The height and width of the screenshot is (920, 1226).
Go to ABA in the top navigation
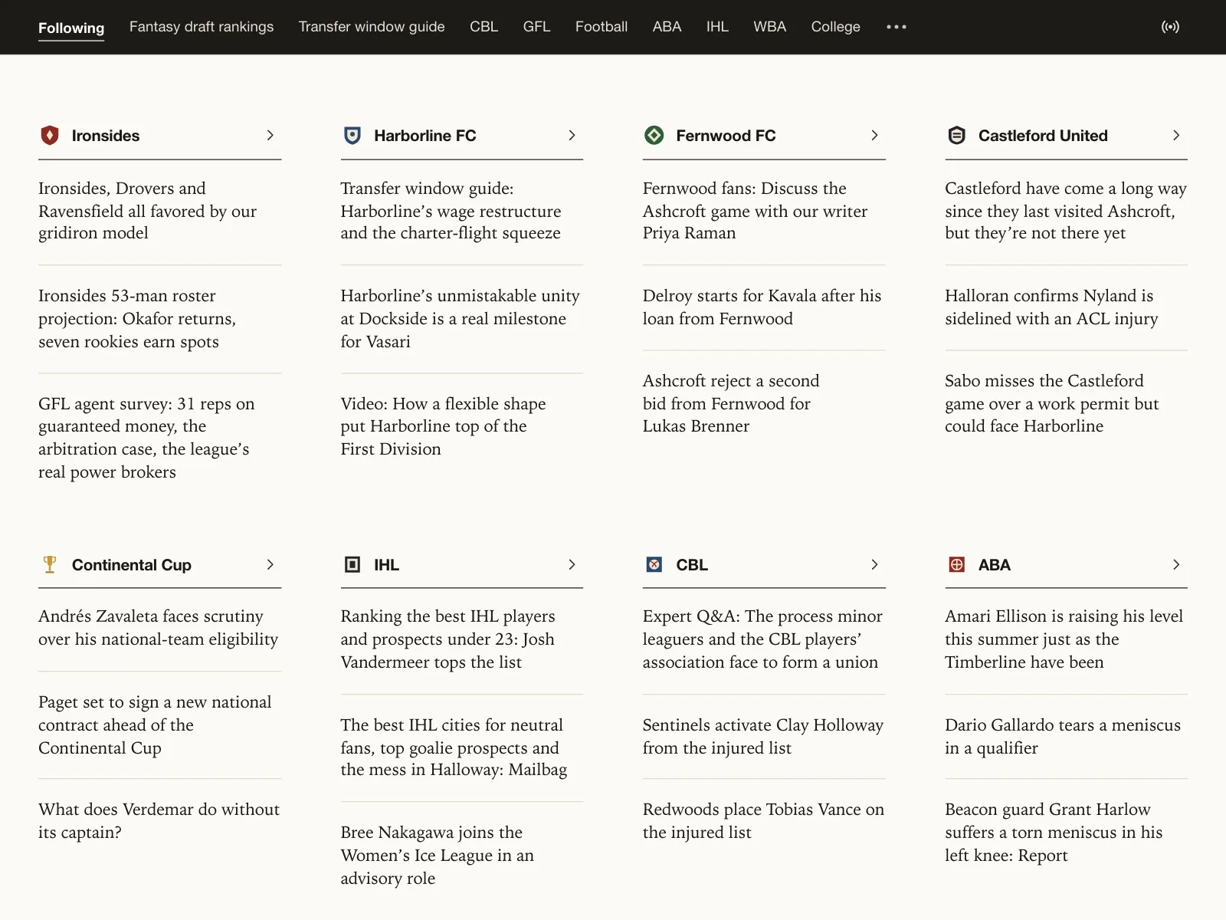pyautogui.click(x=667, y=27)
